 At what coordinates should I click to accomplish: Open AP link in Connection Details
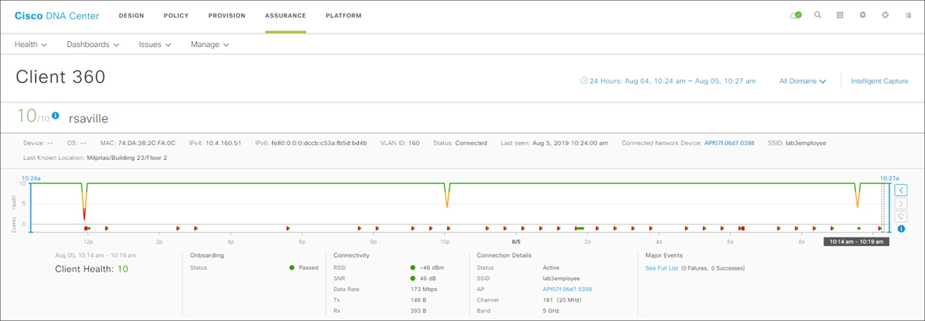point(567,289)
